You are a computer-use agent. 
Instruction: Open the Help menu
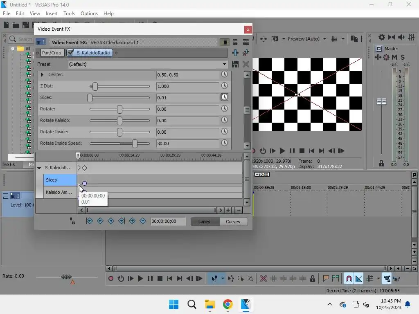108,13
